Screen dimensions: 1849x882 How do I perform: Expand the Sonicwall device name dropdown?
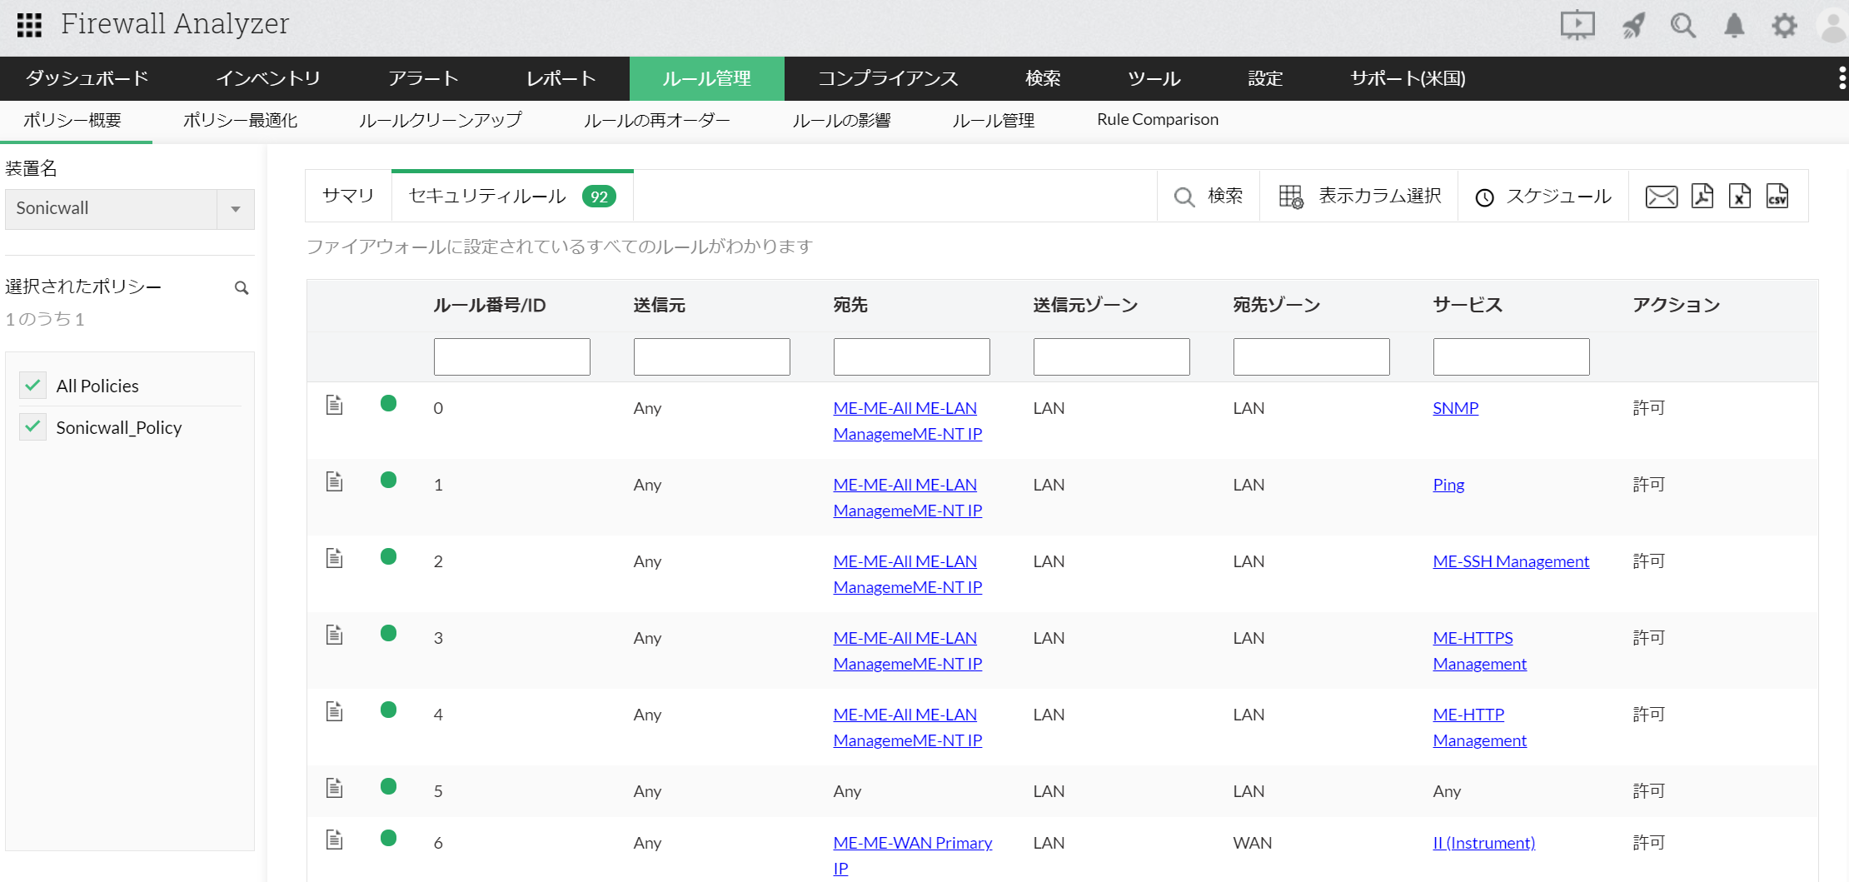(236, 209)
